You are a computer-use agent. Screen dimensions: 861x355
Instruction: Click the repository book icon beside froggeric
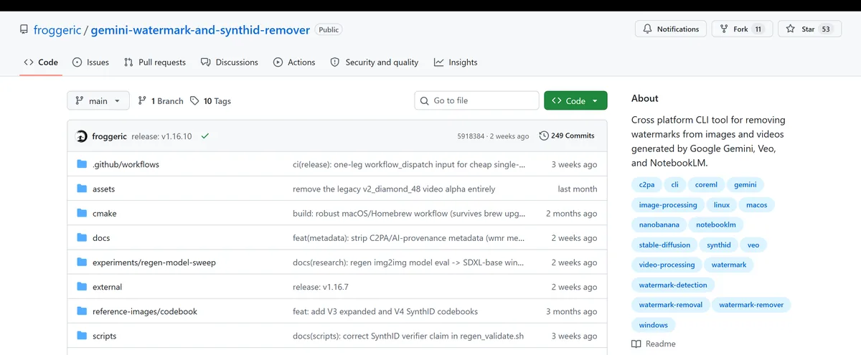pos(24,30)
